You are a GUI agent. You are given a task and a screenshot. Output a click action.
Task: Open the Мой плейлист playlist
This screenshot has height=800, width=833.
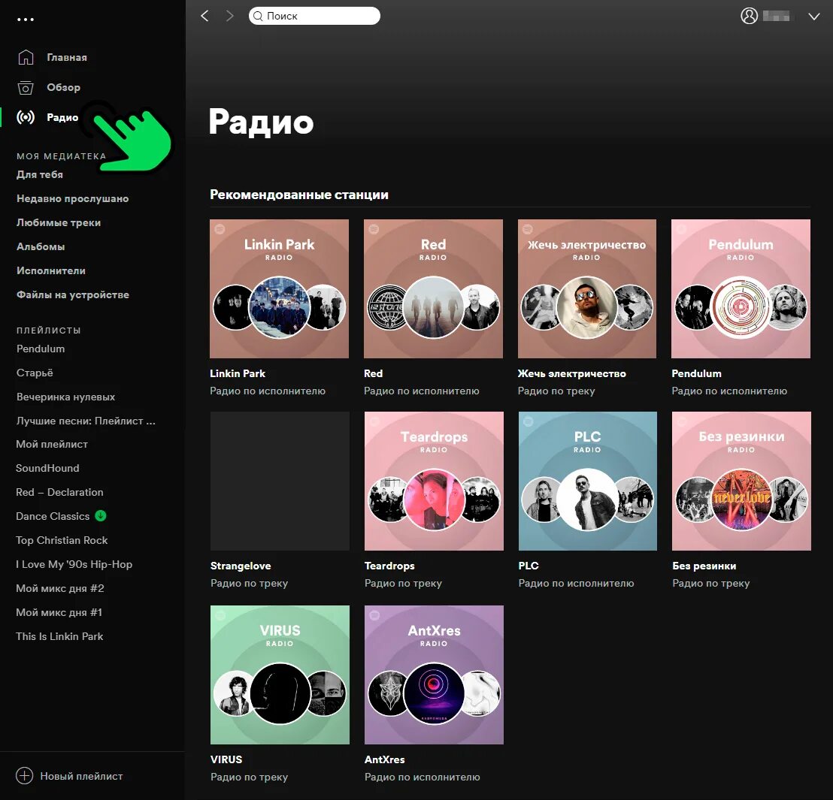(52, 445)
